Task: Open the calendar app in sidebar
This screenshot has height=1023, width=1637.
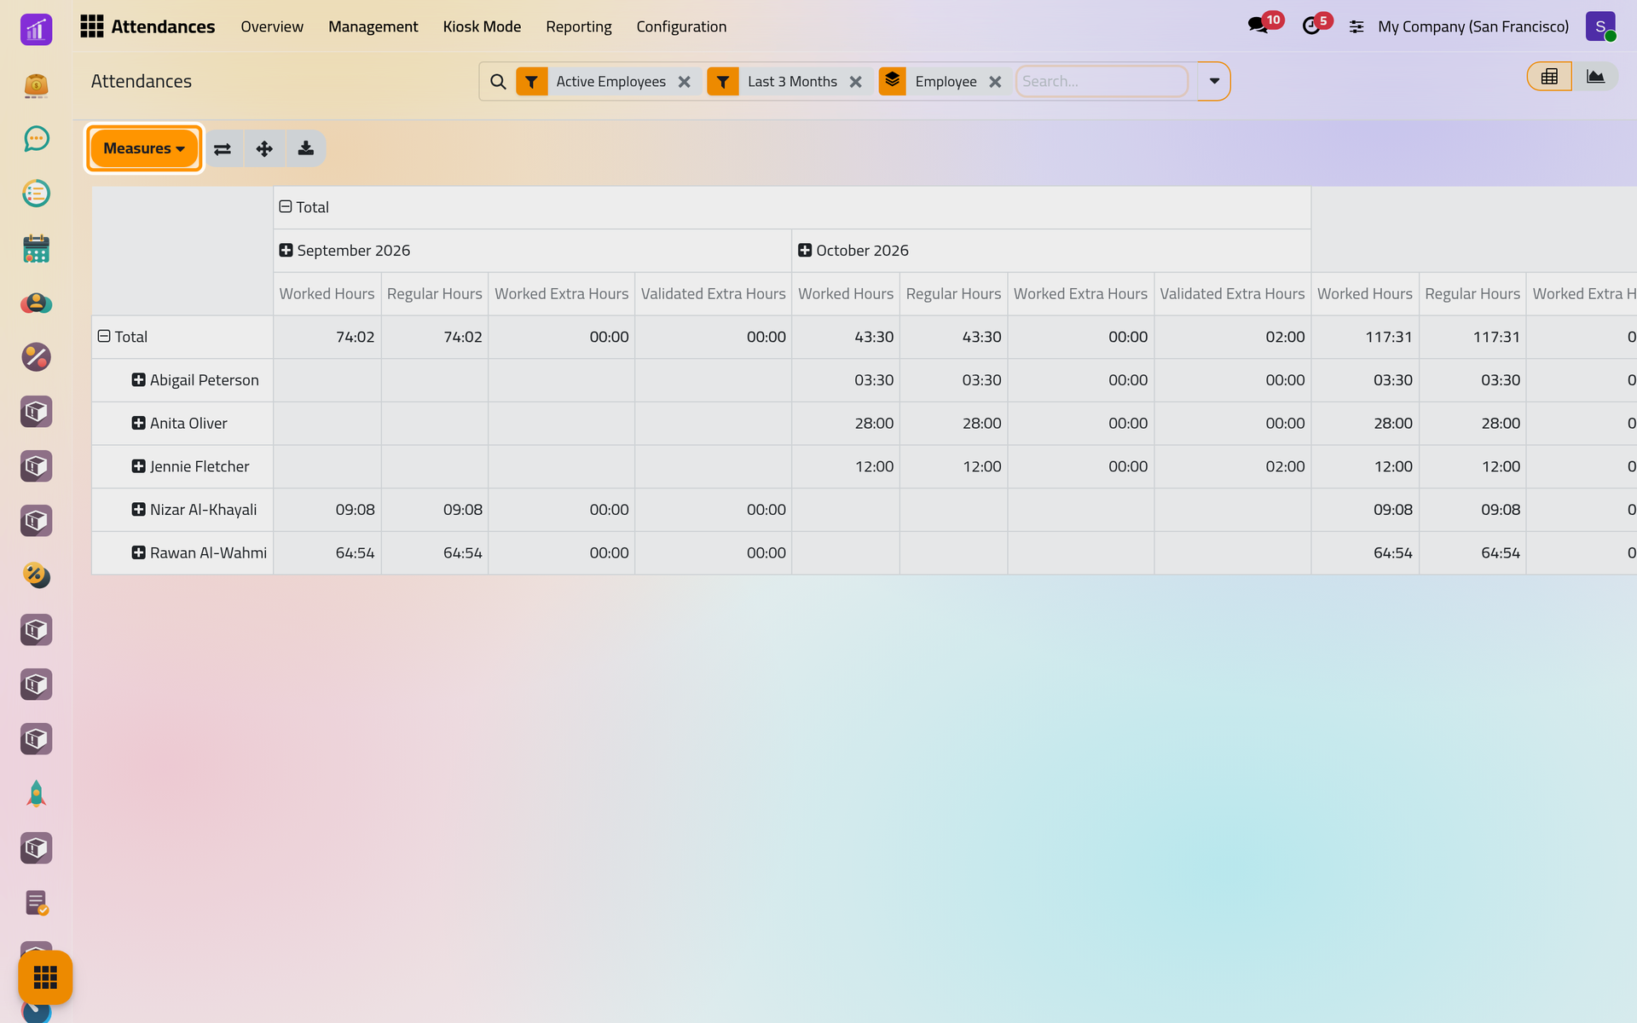Action: pyautogui.click(x=37, y=248)
